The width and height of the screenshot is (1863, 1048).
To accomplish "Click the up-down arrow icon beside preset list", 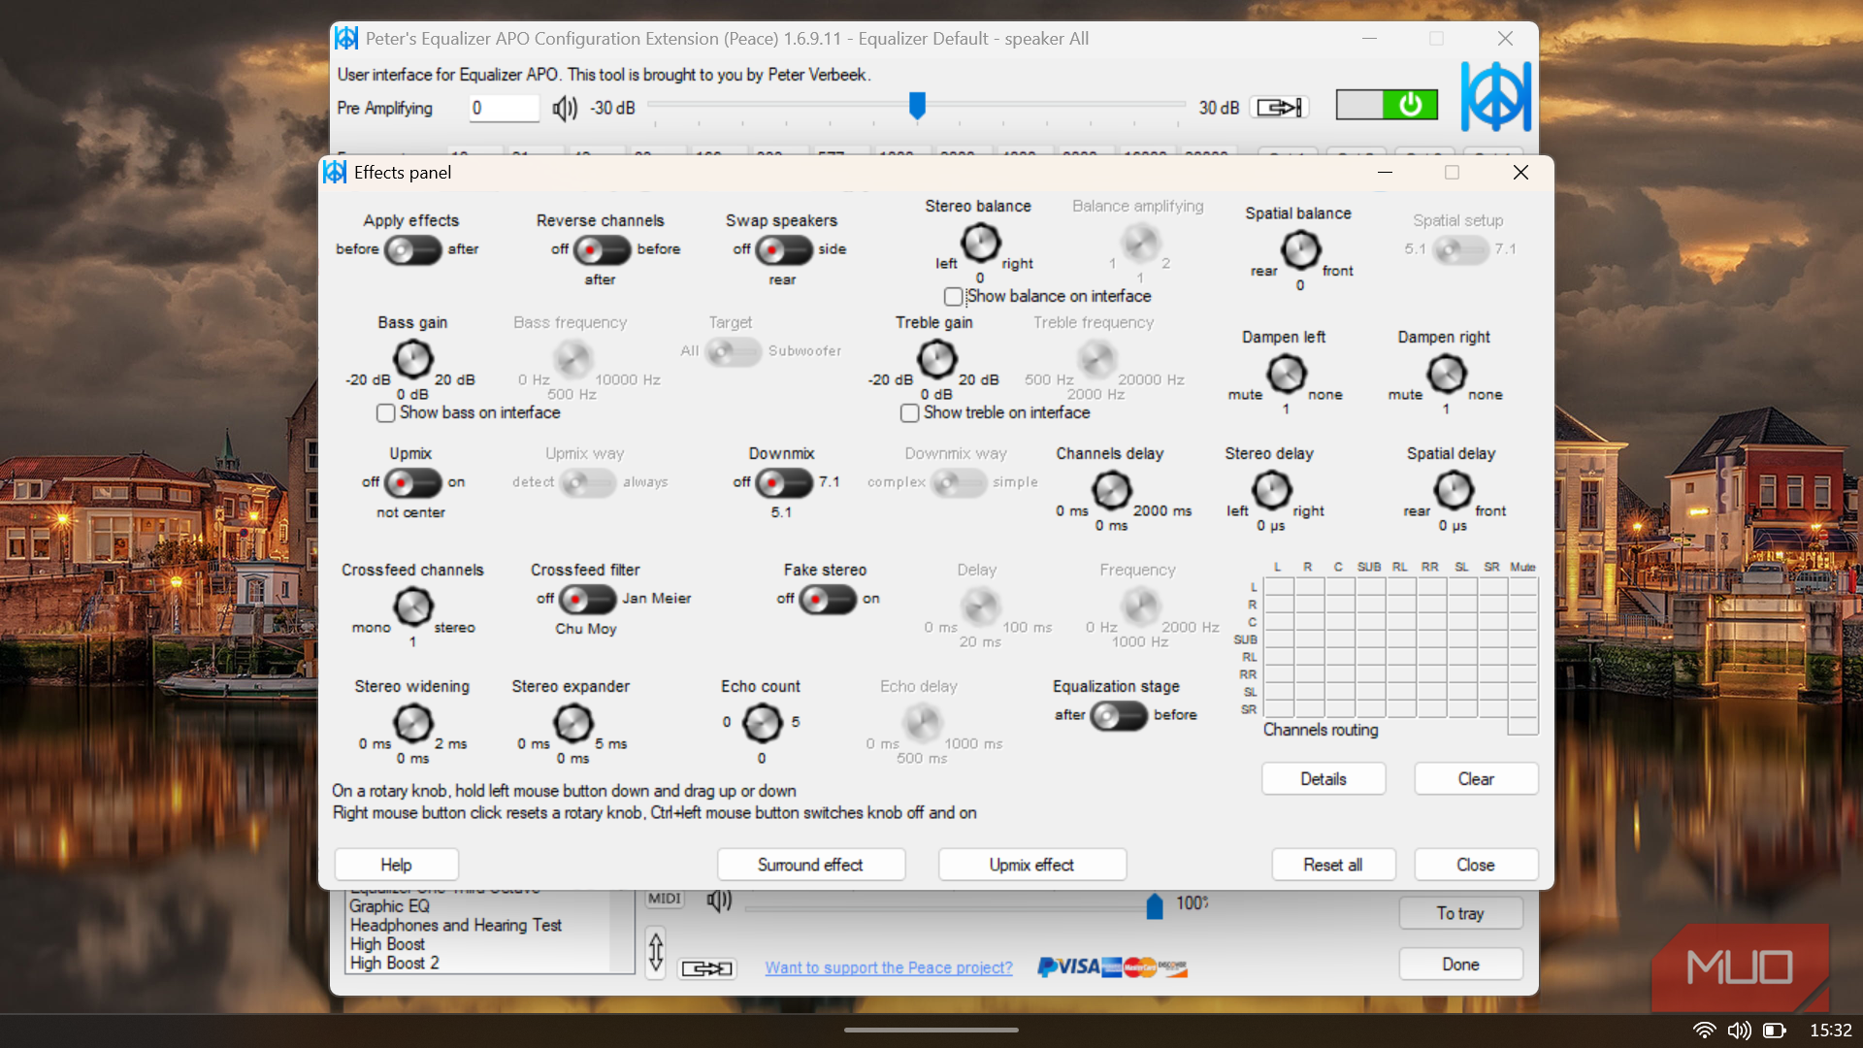I will point(656,951).
